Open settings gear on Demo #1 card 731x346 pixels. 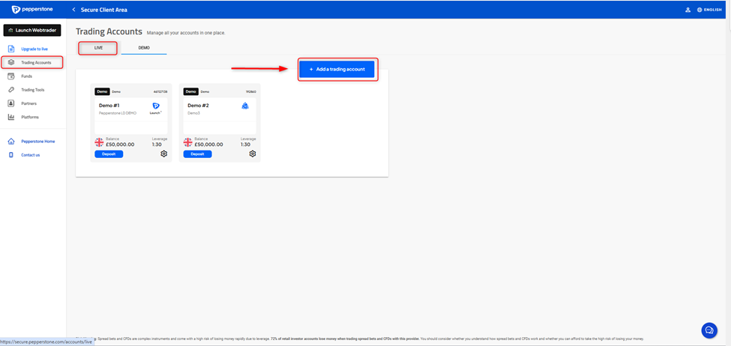click(164, 154)
